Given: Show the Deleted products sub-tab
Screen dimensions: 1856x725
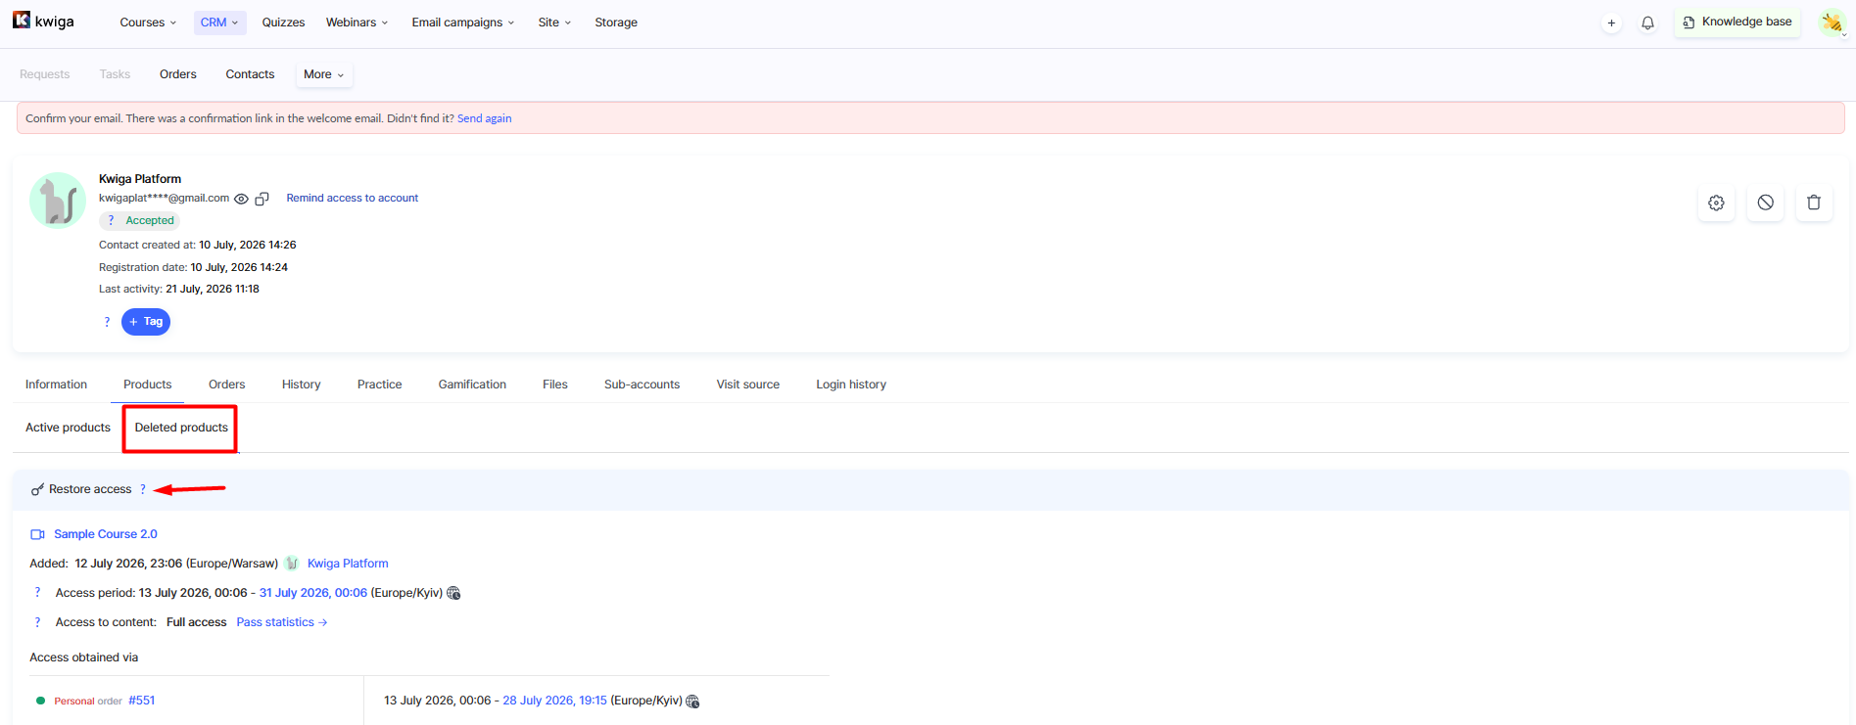Looking at the screenshot, I should pos(181,428).
